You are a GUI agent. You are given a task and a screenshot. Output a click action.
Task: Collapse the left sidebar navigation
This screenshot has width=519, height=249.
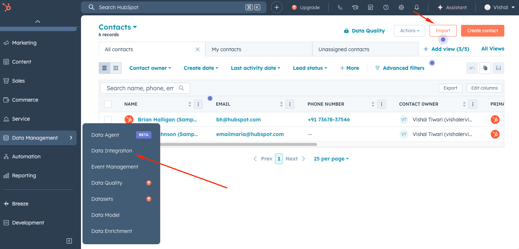pyautogui.click(x=69, y=241)
